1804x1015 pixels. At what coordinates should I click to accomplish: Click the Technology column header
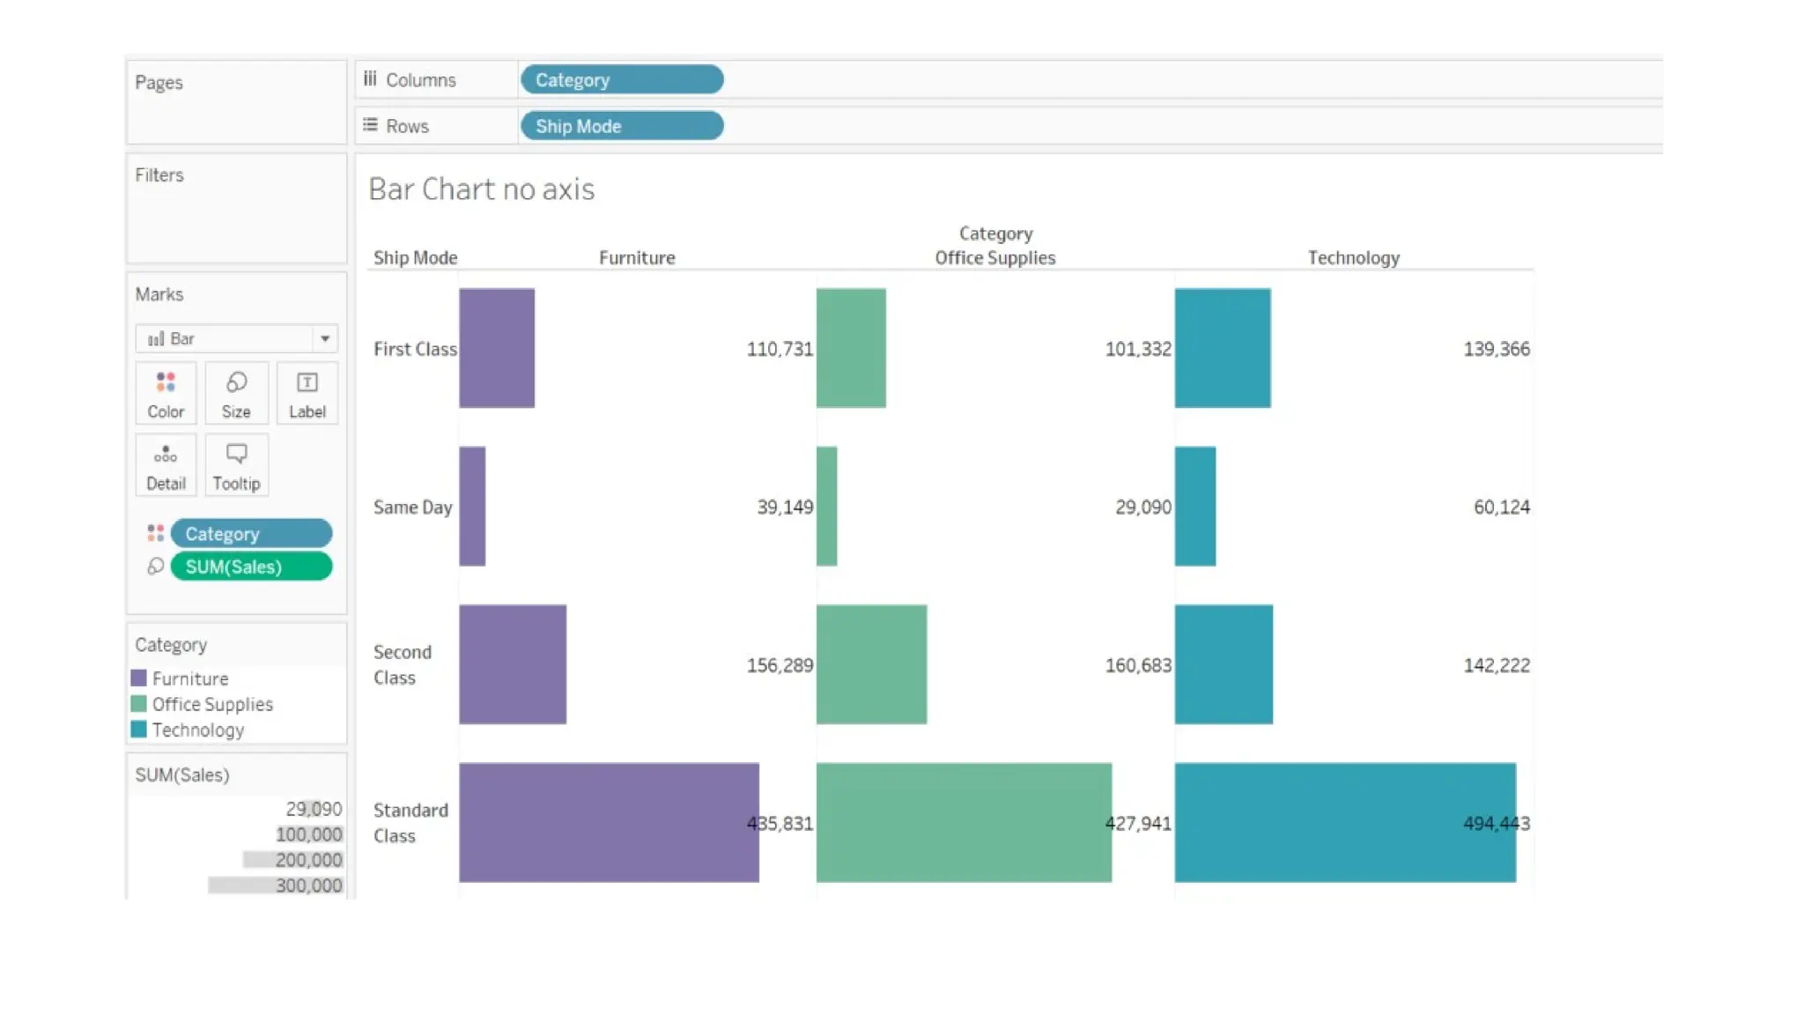[1353, 257]
